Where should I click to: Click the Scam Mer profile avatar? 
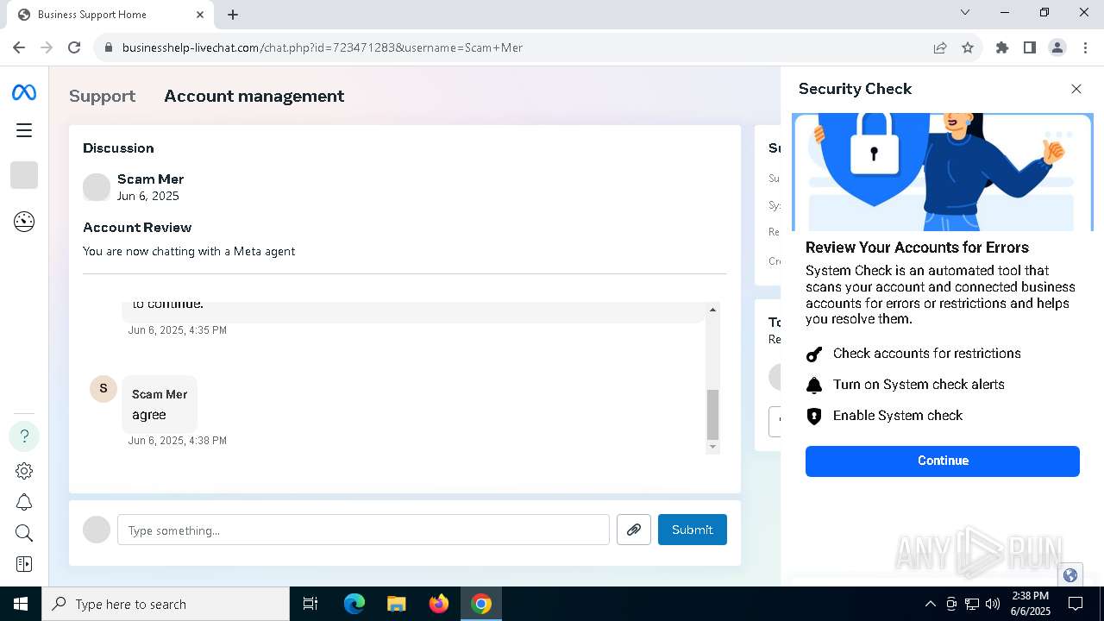pyautogui.click(x=97, y=187)
